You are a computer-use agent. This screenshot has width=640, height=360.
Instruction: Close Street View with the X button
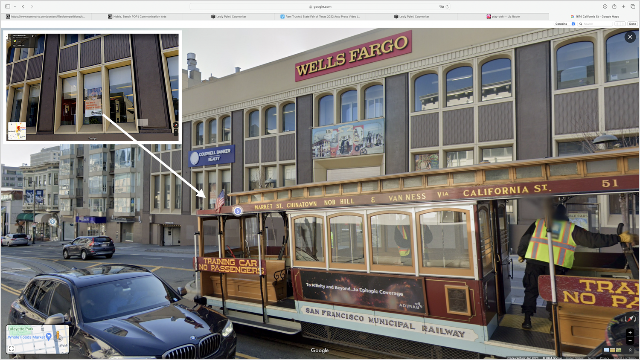[630, 37]
